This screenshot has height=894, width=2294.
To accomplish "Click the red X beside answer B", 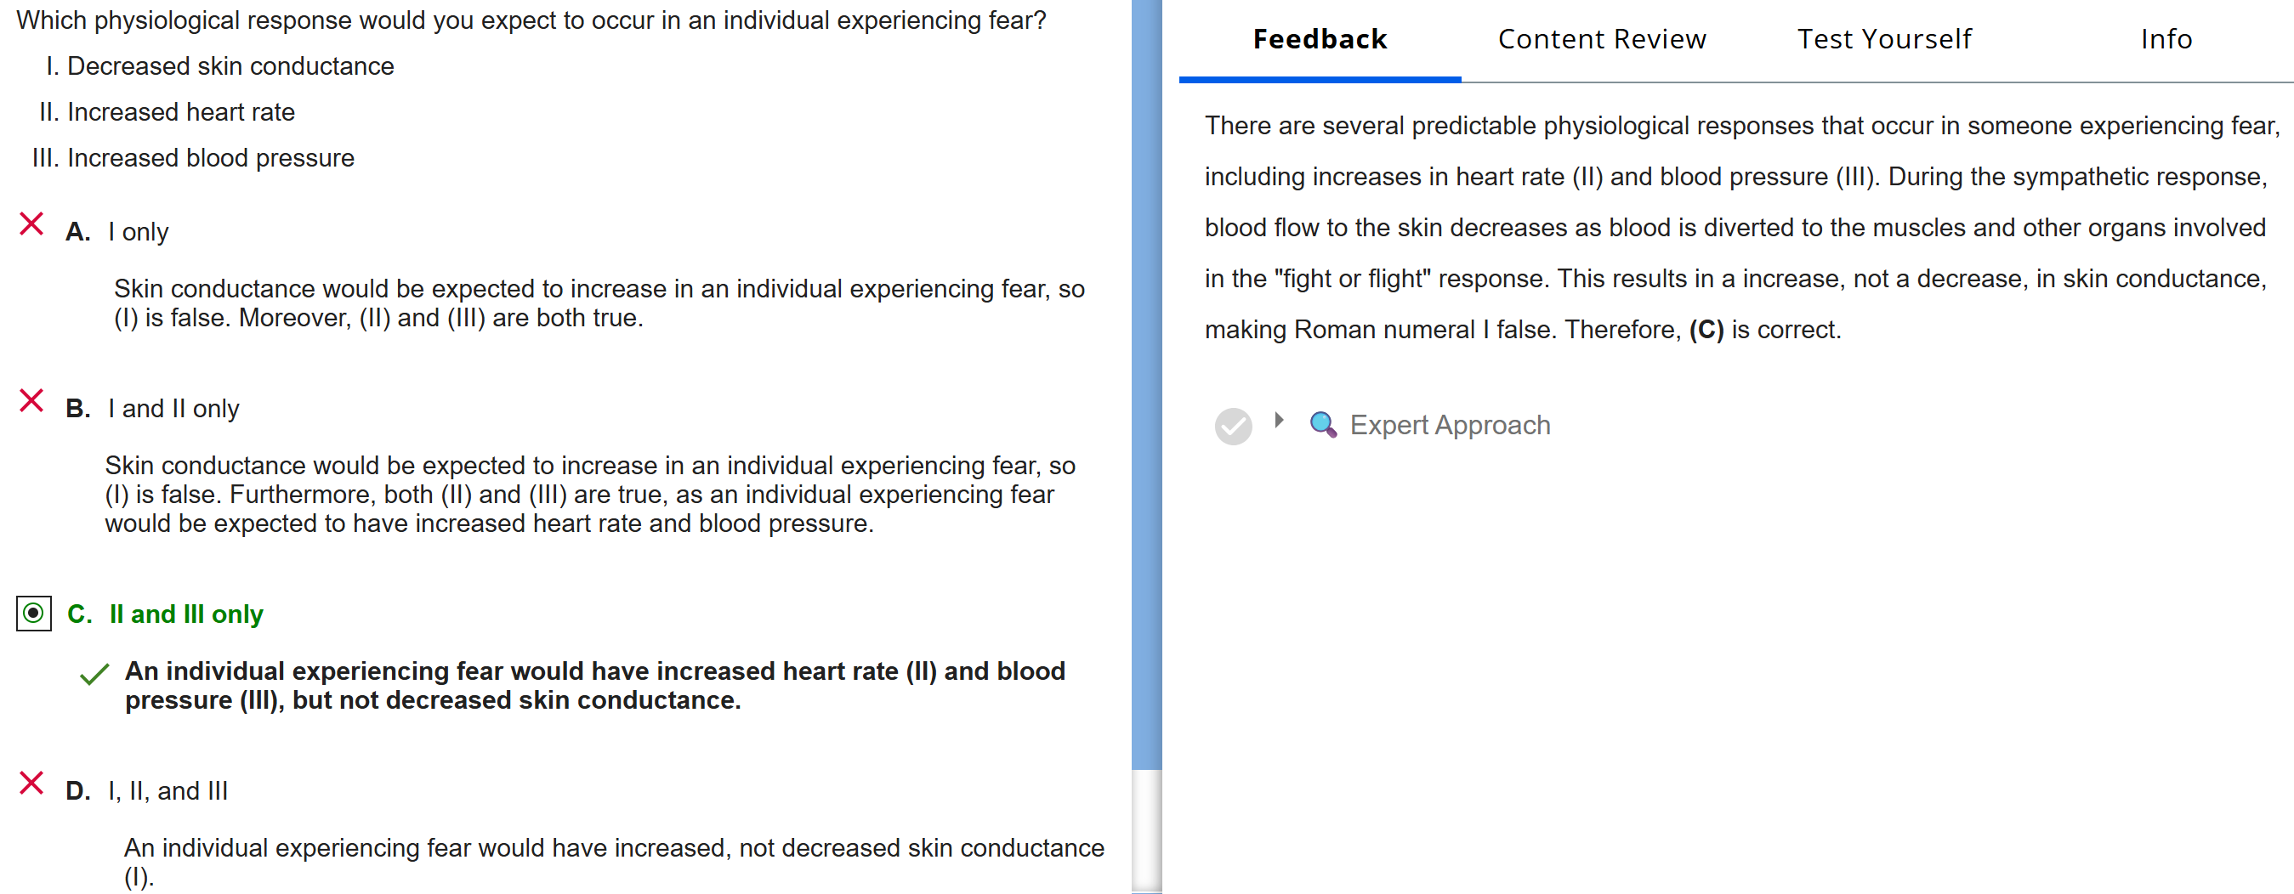I will (31, 401).
